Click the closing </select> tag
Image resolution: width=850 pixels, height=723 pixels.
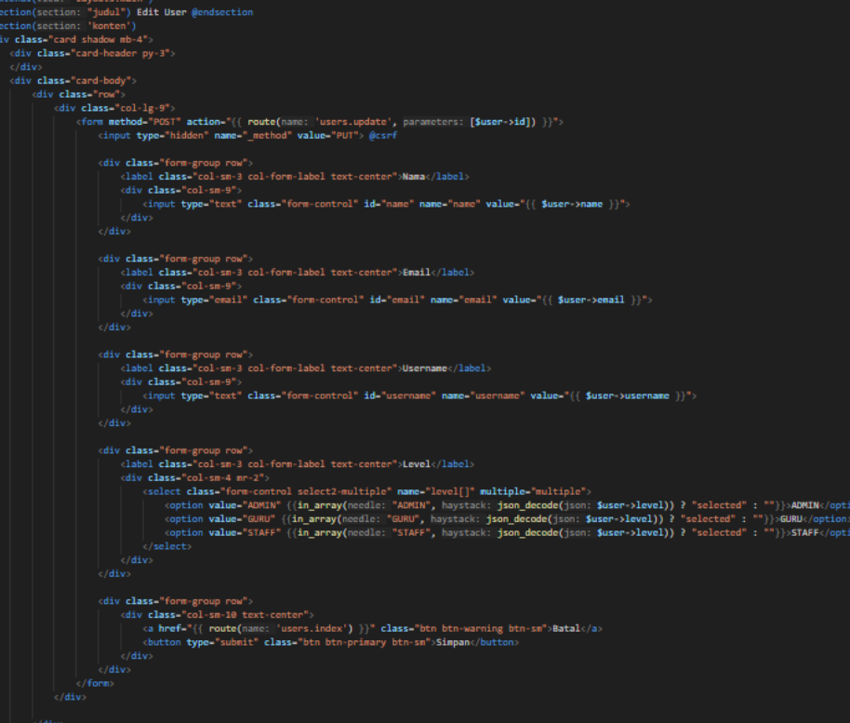pos(167,546)
